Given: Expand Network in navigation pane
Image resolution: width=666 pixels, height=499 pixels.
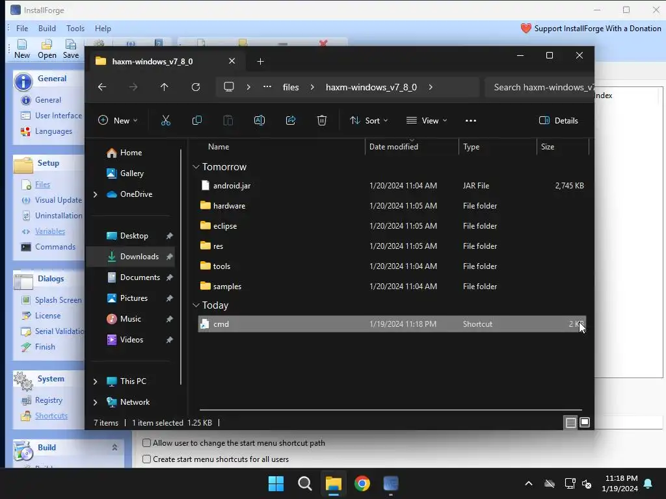Looking at the screenshot, I should [95, 402].
